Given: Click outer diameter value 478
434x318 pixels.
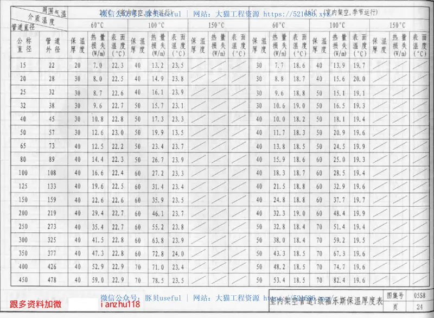Looking at the screenshot, I should 52,280.
